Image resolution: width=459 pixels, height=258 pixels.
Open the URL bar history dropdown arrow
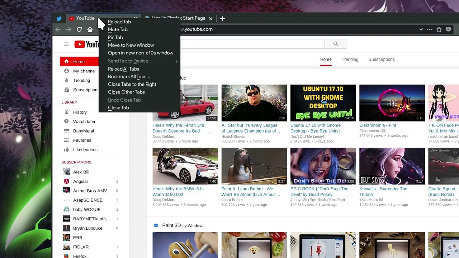click(x=421, y=29)
